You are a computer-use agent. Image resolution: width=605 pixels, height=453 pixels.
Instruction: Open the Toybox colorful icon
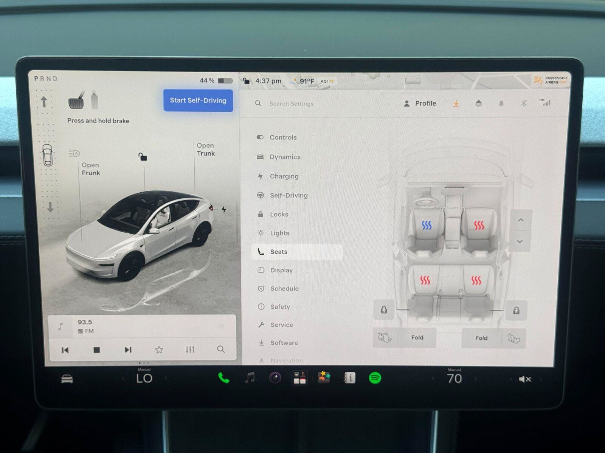point(324,377)
